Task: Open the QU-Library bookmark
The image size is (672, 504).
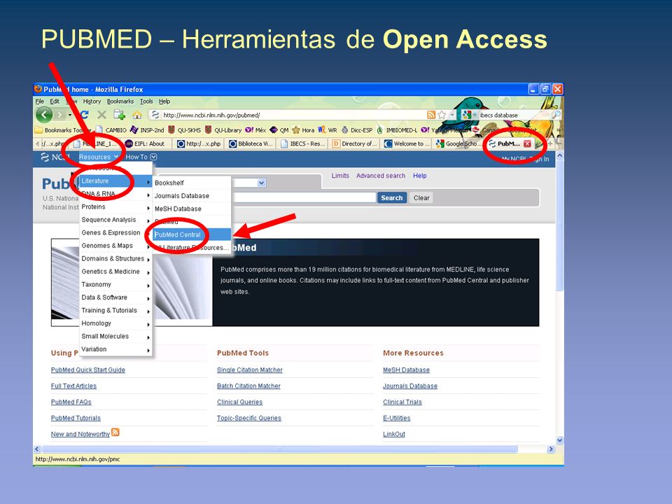Action: coord(223,130)
